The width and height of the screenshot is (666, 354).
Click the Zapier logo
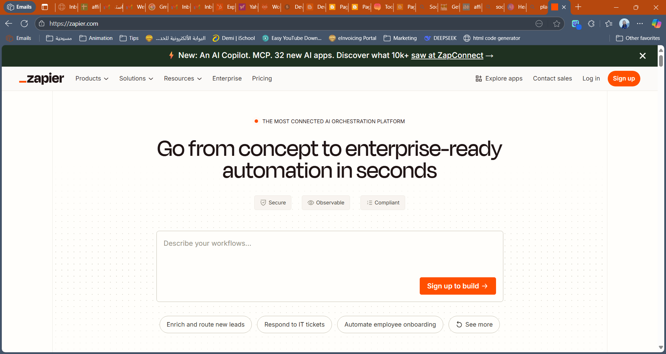[x=42, y=78]
